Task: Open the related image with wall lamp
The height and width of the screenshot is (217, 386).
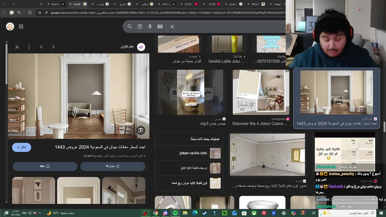Action: 124,190
